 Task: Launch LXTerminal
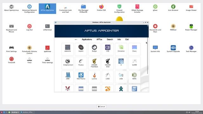pos(47,28)
